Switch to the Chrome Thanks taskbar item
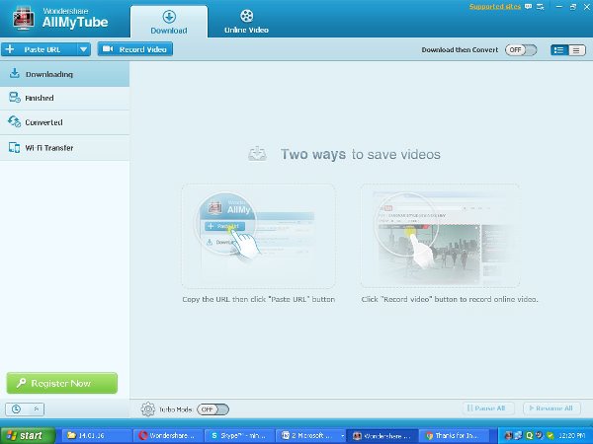Screen dimensions: 593x444 [x=457, y=436]
